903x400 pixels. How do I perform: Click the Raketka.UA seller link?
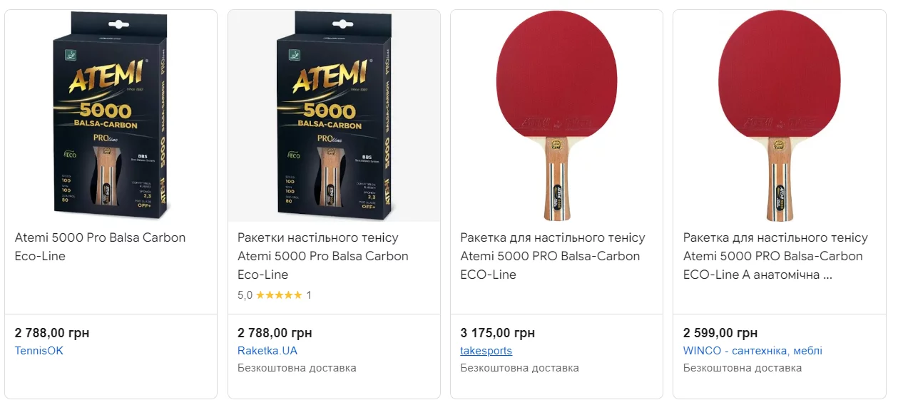click(x=267, y=351)
